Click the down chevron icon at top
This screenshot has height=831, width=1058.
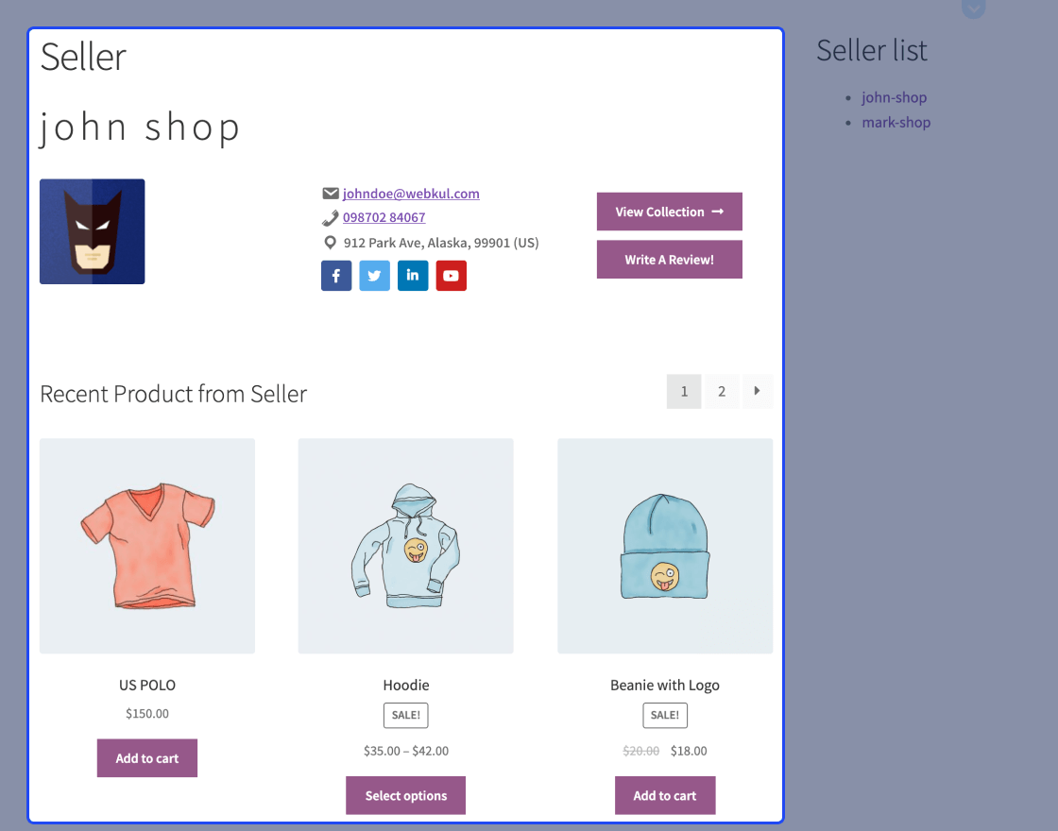pos(974,8)
